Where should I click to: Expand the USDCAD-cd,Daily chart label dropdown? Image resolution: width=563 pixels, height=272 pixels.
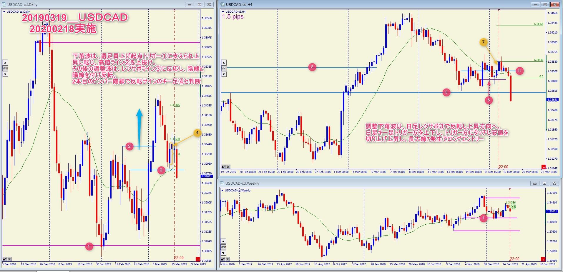pyautogui.click(x=4, y=12)
